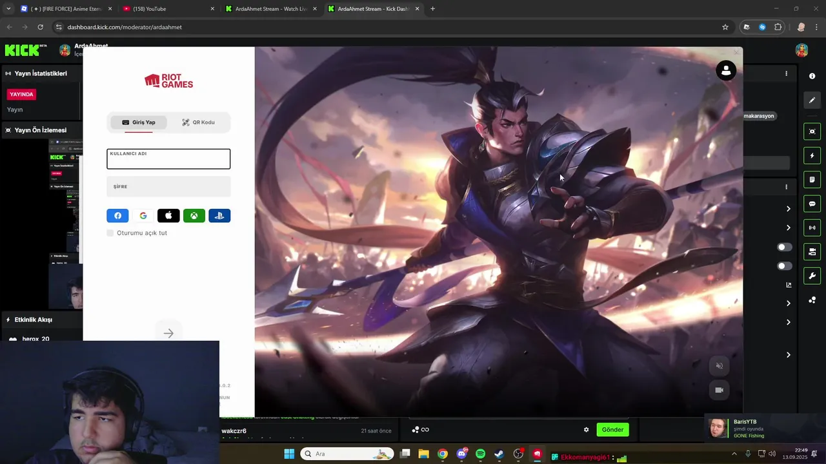Open the Chrome tab search dropdown
Image resolution: width=826 pixels, height=464 pixels.
[x=8, y=9]
